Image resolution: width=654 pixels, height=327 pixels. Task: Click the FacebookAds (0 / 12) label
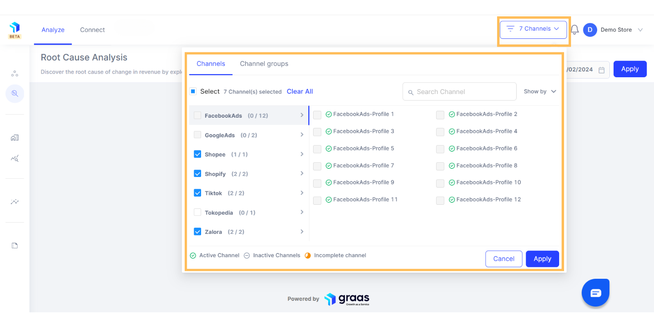[236, 116]
